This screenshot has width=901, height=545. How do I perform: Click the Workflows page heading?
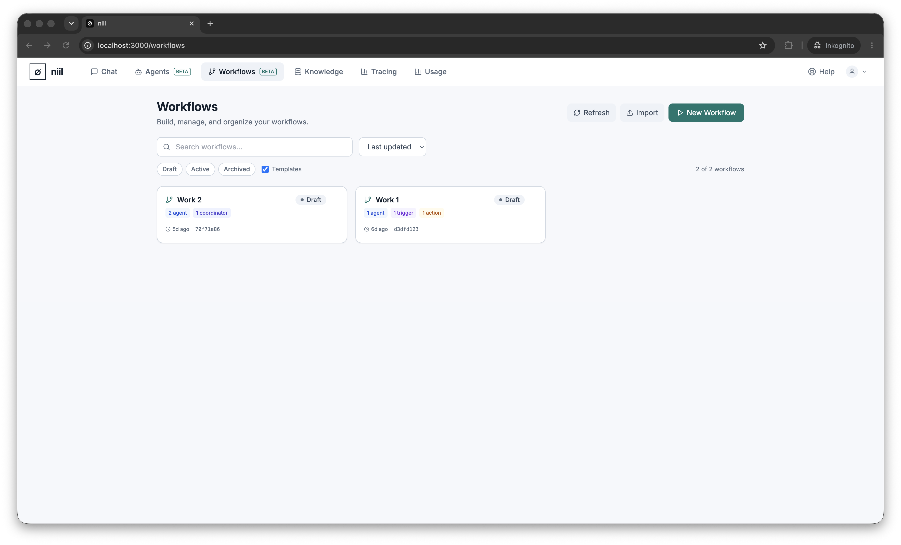(187, 106)
